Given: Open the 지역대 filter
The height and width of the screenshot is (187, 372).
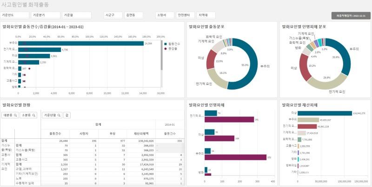Looking at the screenshot, I should pos(206,15).
